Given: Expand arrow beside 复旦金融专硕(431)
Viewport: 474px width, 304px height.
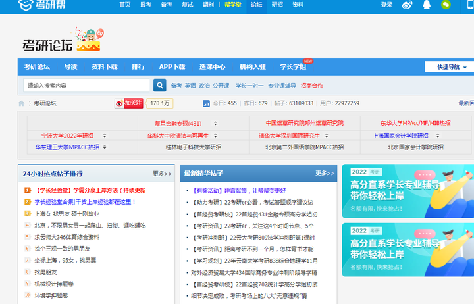Looking at the screenshot, I should (x=215, y=123).
